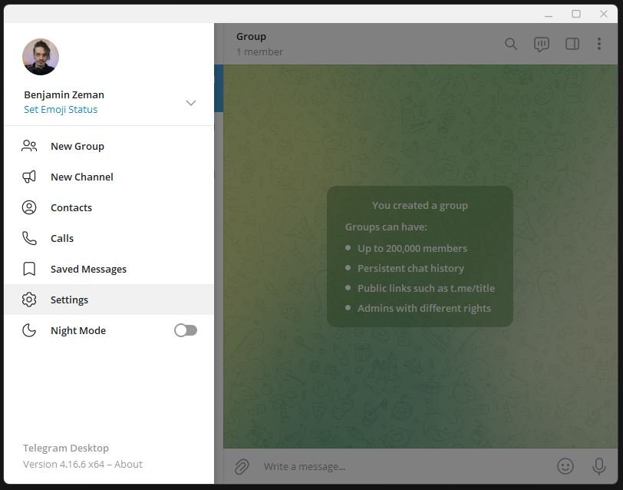Open the three-dot chat options menu

click(599, 44)
